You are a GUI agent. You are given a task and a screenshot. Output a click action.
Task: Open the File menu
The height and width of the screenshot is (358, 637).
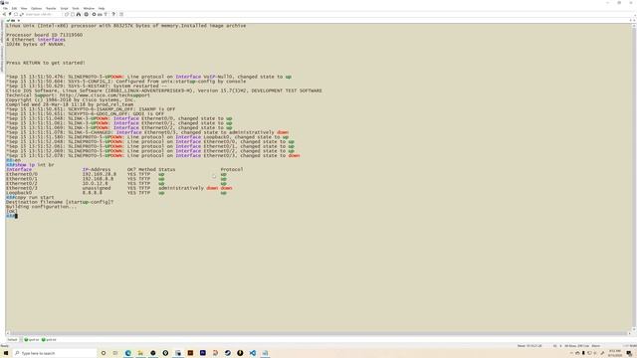pyautogui.click(x=5, y=8)
